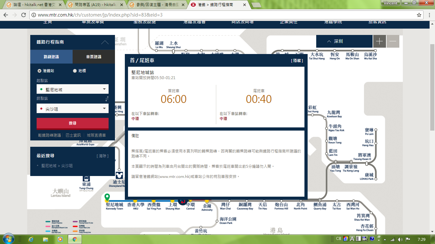435x244 pixels.
Task: Open the 終點站 dropdown showing 尖沙咀
Action: click(x=73, y=108)
